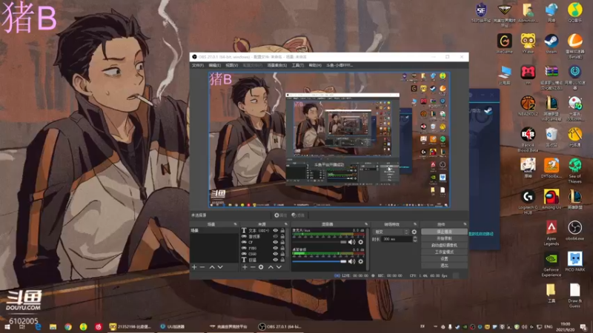Pop out the Sources dock panel

click(x=286, y=224)
